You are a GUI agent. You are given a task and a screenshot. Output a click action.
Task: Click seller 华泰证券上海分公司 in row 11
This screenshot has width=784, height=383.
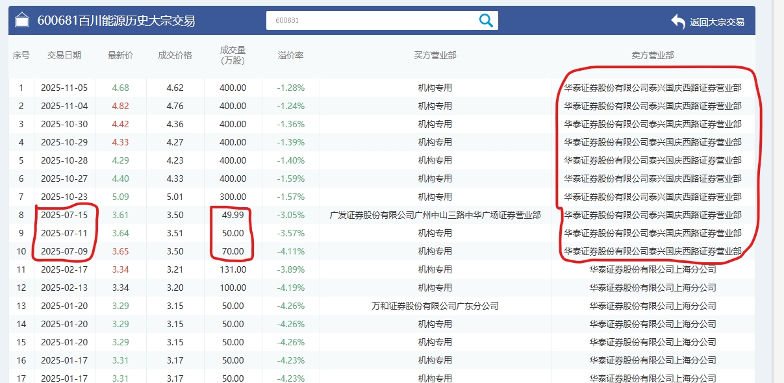[653, 269]
